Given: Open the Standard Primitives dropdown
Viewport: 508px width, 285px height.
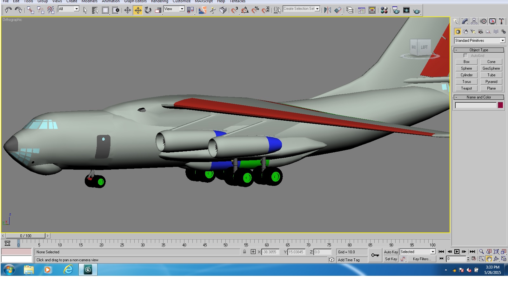Looking at the screenshot, I should pyautogui.click(x=480, y=41).
